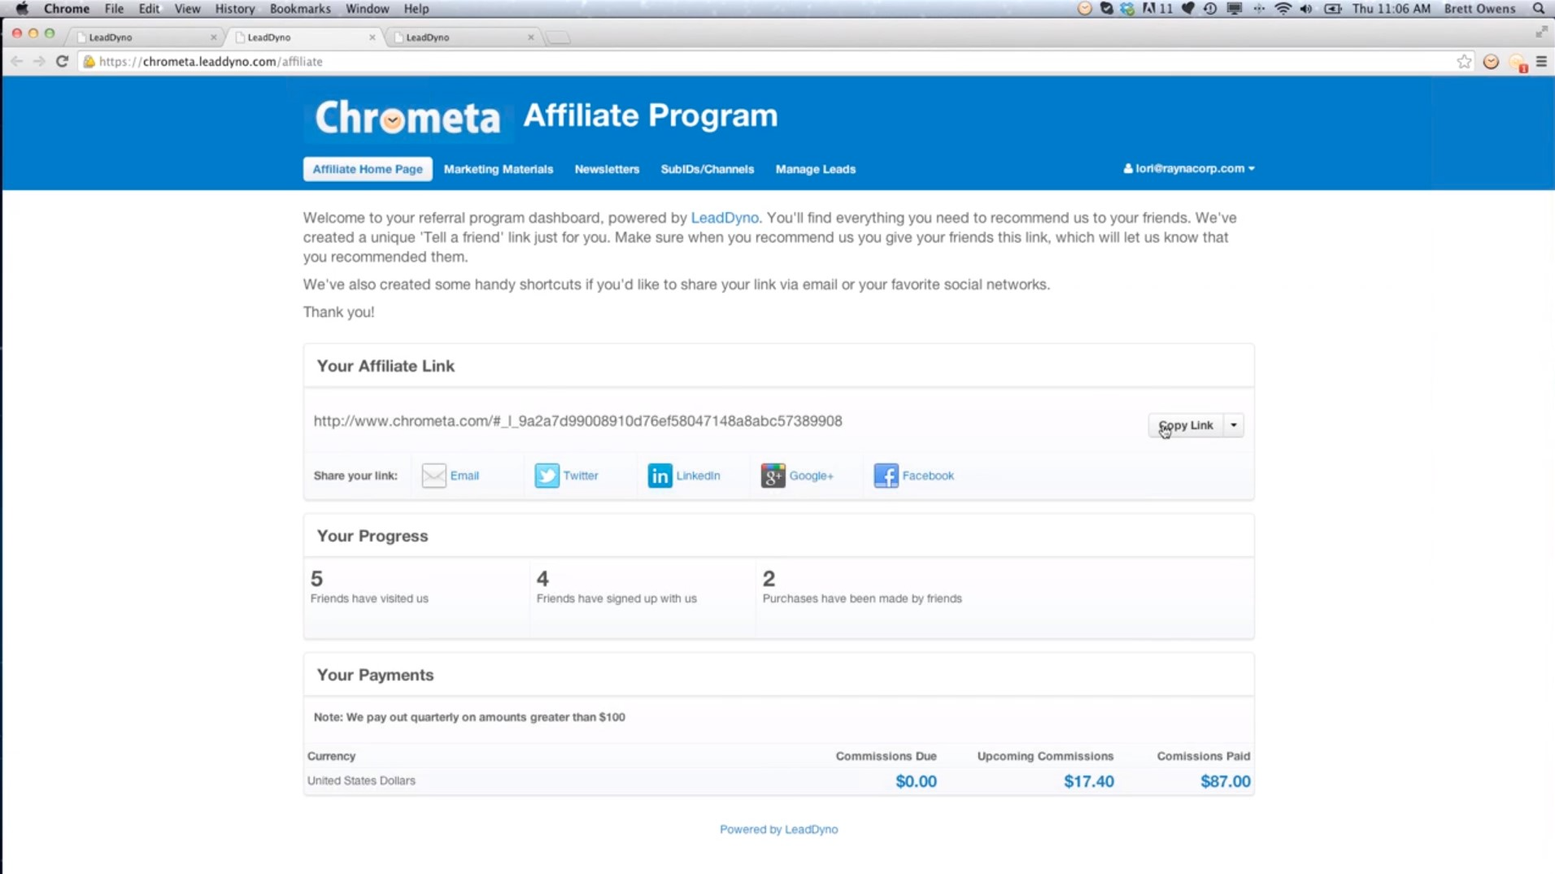Image resolution: width=1555 pixels, height=874 pixels.
Task: Click the $0.00 Commissions Due amount
Action: (x=916, y=781)
